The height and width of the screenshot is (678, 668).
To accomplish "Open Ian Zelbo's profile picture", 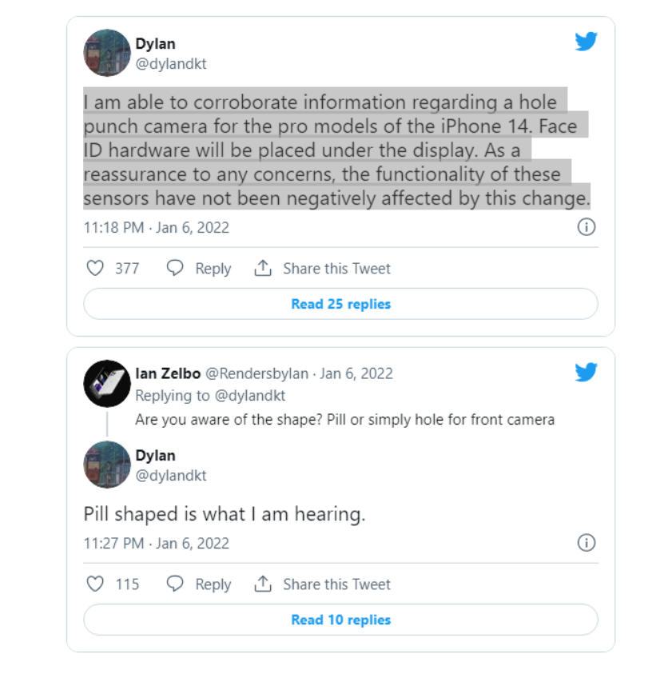I will pos(107,384).
